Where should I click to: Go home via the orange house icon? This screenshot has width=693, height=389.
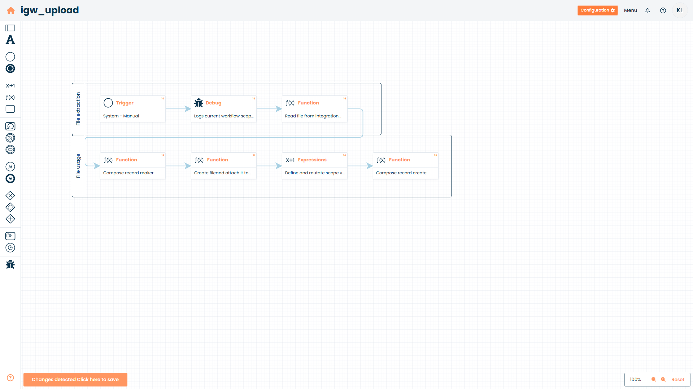click(11, 10)
